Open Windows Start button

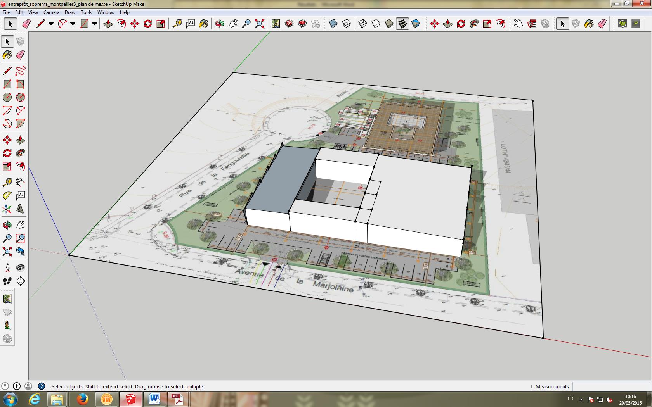10,399
